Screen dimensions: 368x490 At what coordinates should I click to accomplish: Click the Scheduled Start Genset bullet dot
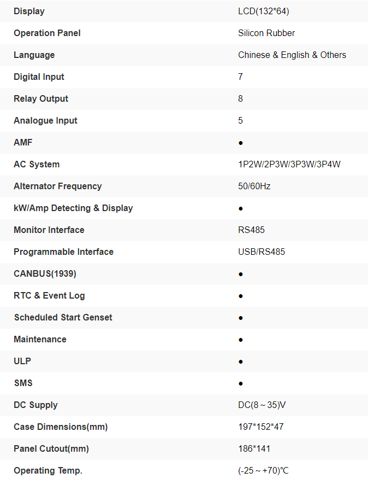click(241, 318)
